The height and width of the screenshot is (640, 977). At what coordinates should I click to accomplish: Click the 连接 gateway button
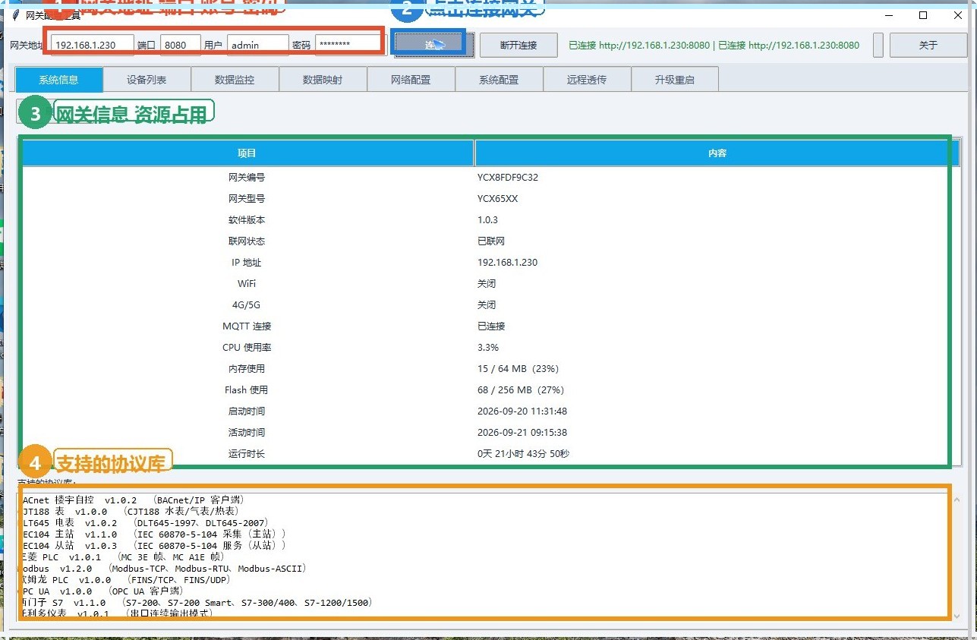coord(434,45)
